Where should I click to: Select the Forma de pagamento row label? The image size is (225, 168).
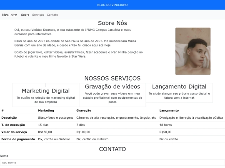(18, 139)
